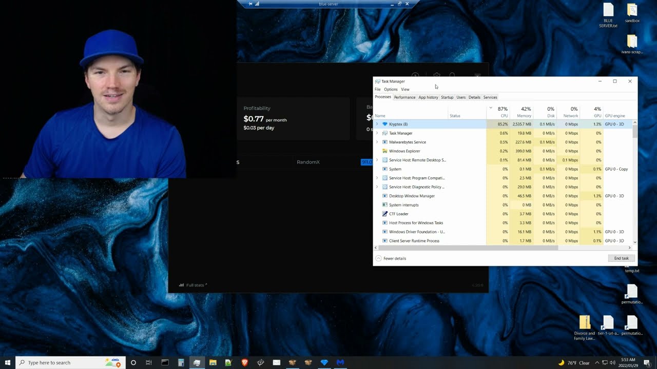Expand Service Host: Remote Desktop S... group
The width and height of the screenshot is (657, 369).
(377, 160)
